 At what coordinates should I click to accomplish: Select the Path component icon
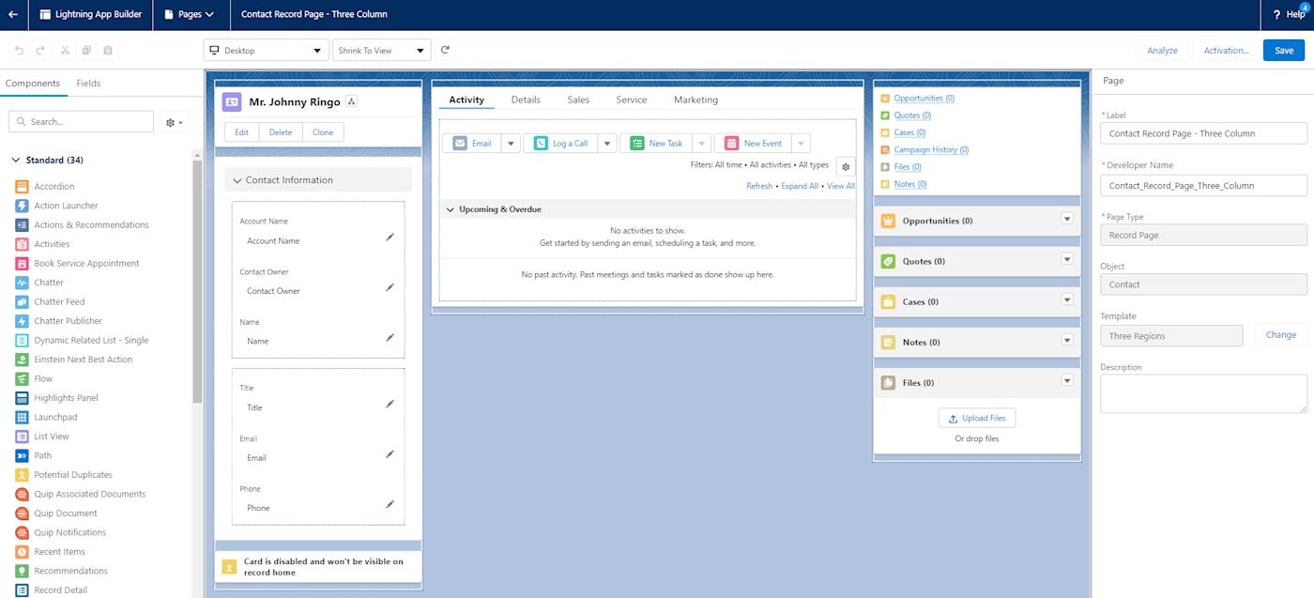[22, 455]
